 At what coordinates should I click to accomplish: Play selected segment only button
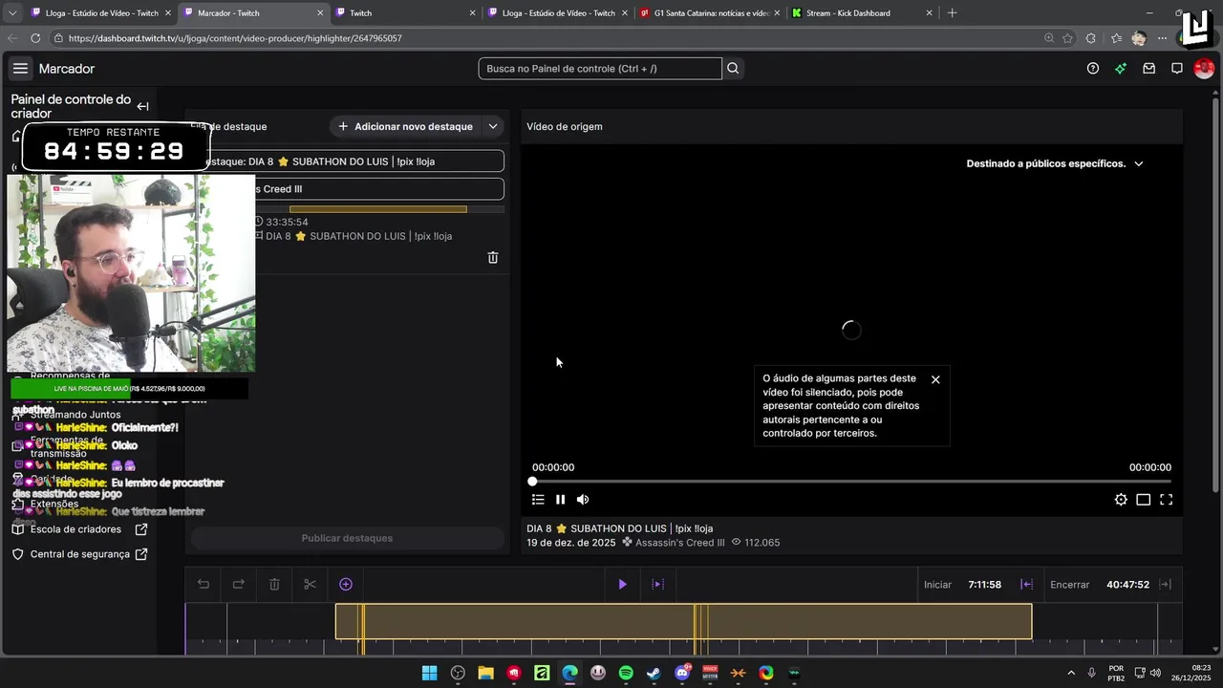(x=657, y=584)
